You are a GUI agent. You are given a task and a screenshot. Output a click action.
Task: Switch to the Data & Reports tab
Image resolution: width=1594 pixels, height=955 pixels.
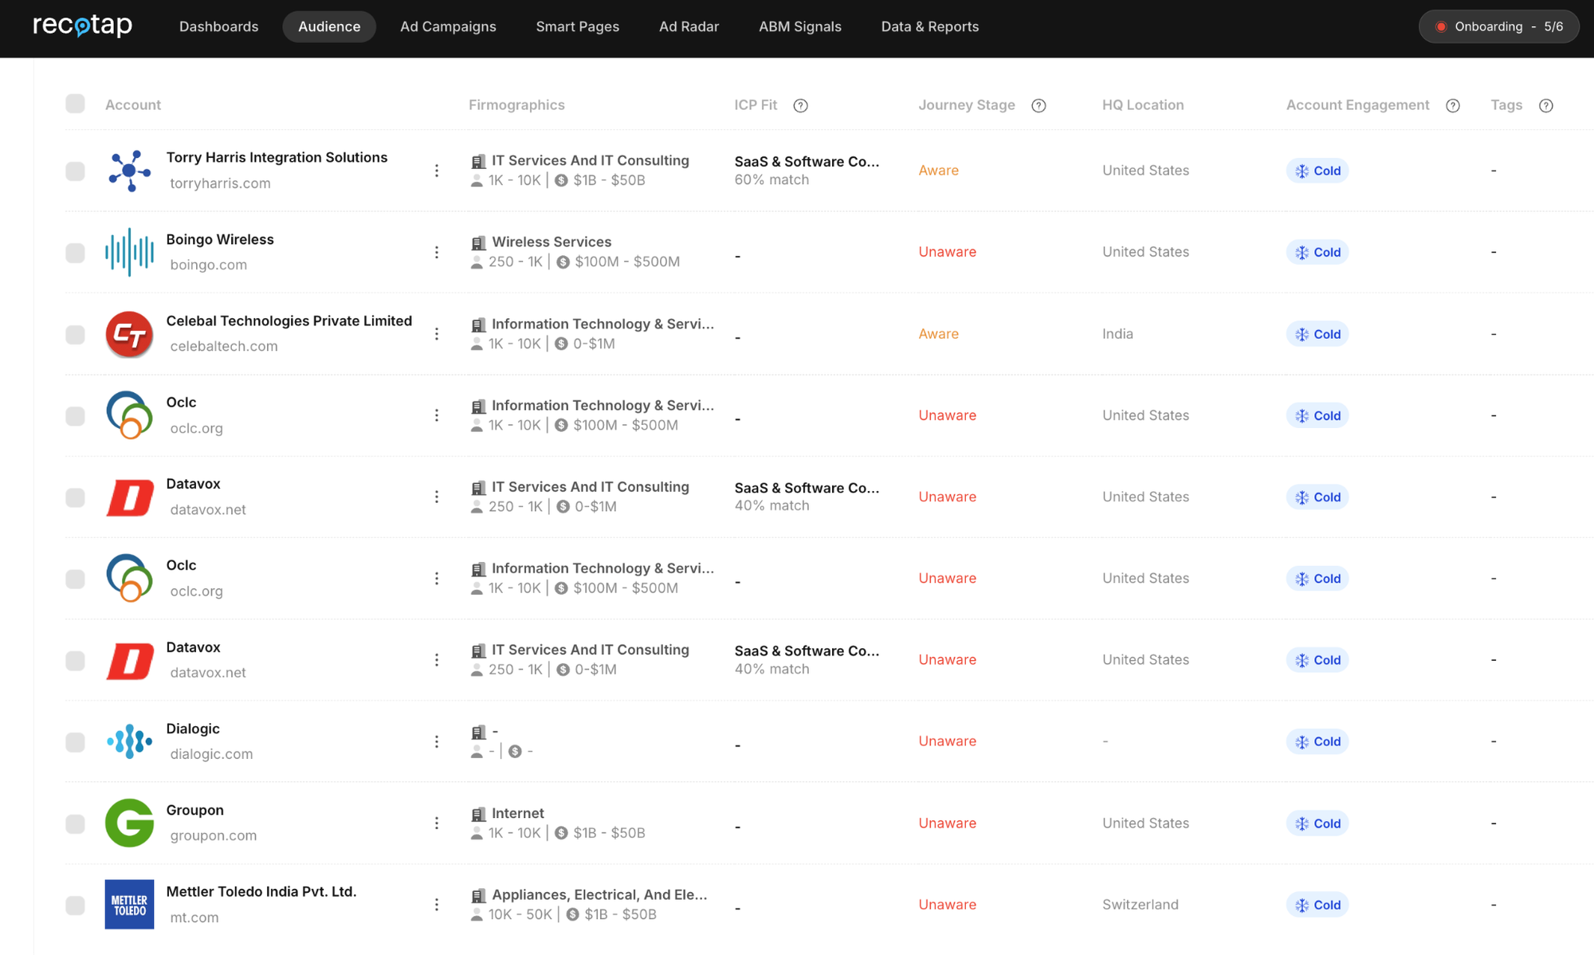[x=929, y=26]
